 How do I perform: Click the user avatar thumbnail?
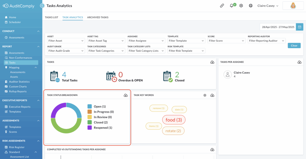point(293,6)
